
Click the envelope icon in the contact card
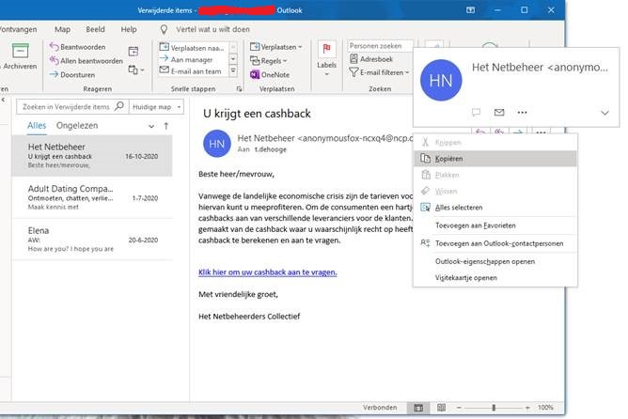pos(499,113)
